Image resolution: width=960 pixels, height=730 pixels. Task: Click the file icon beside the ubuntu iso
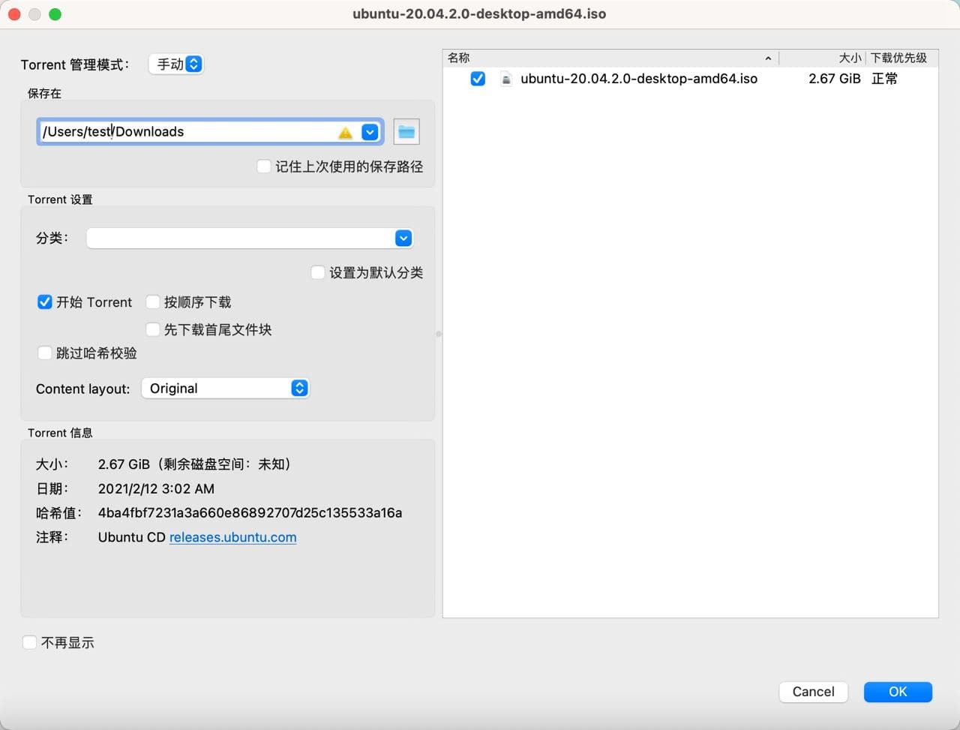click(506, 78)
